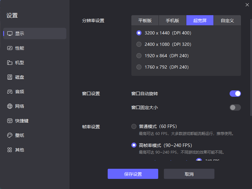
Task: Select 2400 x 1080 resolution option
Action: [x=139, y=44]
